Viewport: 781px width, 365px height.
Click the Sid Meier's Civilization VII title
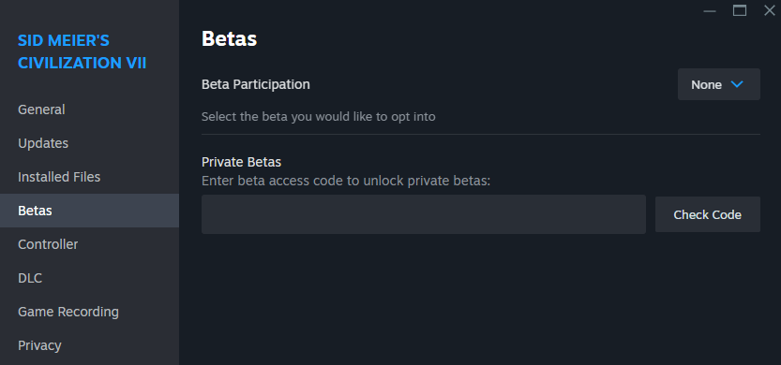(x=83, y=51)
